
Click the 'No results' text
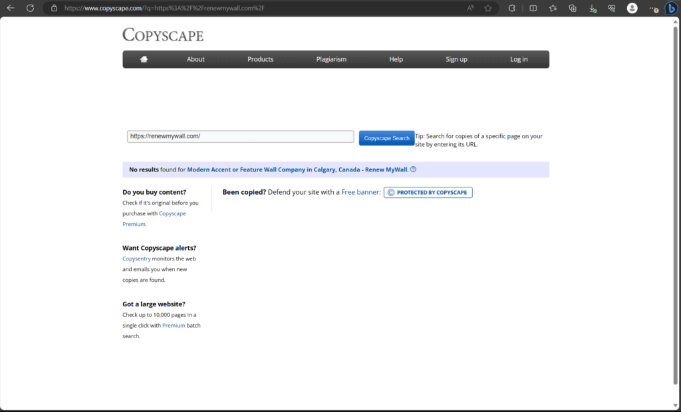coord(144,169)
